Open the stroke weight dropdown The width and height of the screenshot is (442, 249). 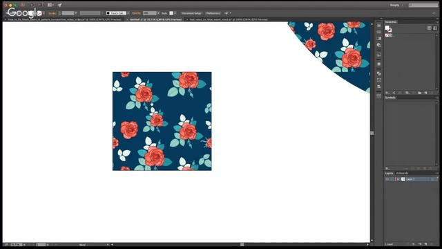pos(76,13)
